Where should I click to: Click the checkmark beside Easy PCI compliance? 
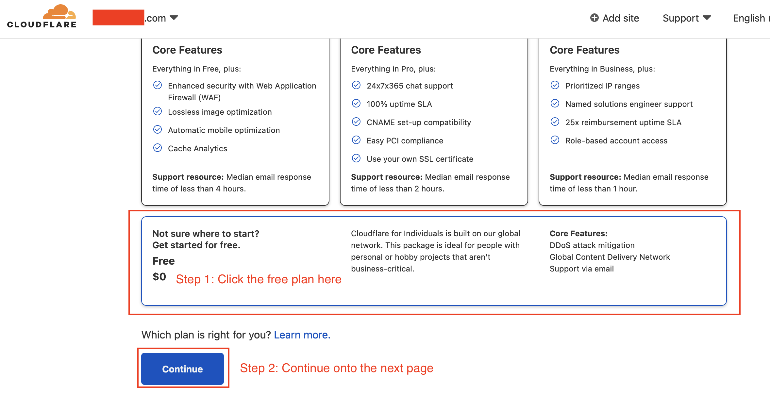click(356, 140)
